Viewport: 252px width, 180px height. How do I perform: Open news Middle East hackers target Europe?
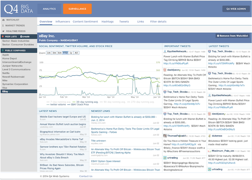(x=63, y=117)
